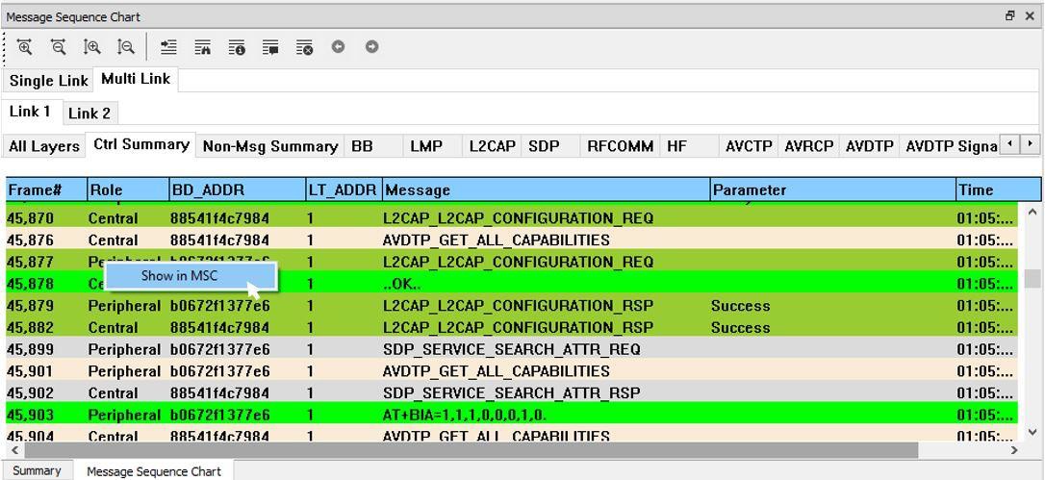1045x480 pixels.
Task: Switch to the All Layers tab
Action: tap(44, 146)
